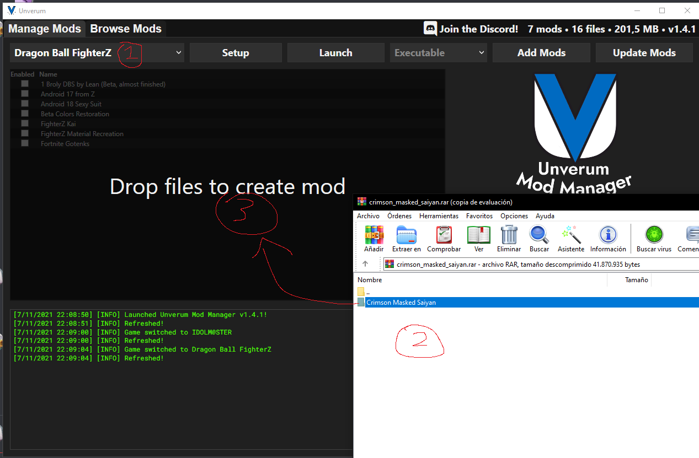Click the Enabled column header in mod list
The width and height of the screenshot is (699, 458).
pos(23,74)
